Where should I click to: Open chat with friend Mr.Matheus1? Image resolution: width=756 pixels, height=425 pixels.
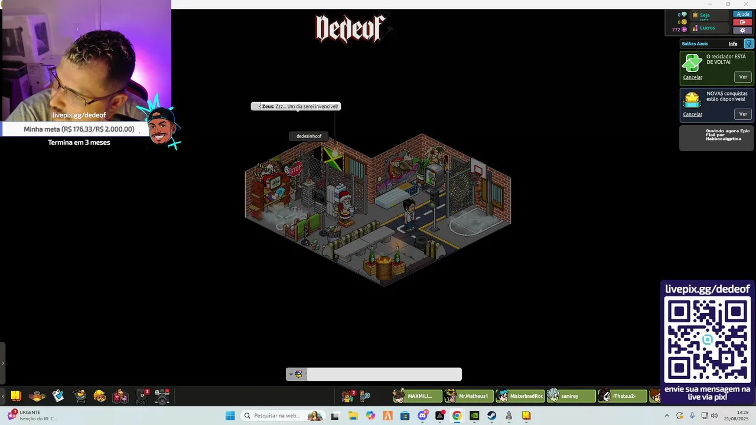coord(468,396)
